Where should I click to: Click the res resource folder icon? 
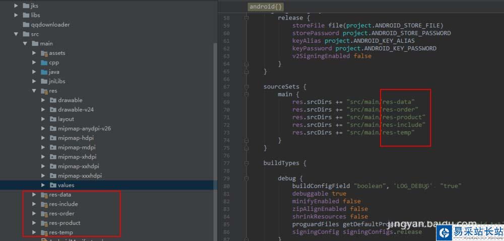44,91
